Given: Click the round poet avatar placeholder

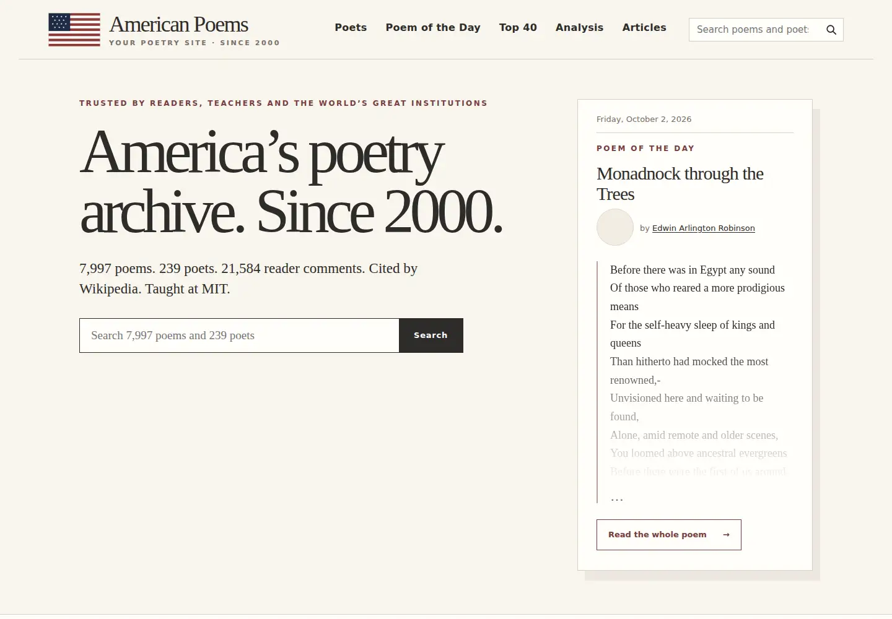Looking at the screenshot, I should (615, 227).
